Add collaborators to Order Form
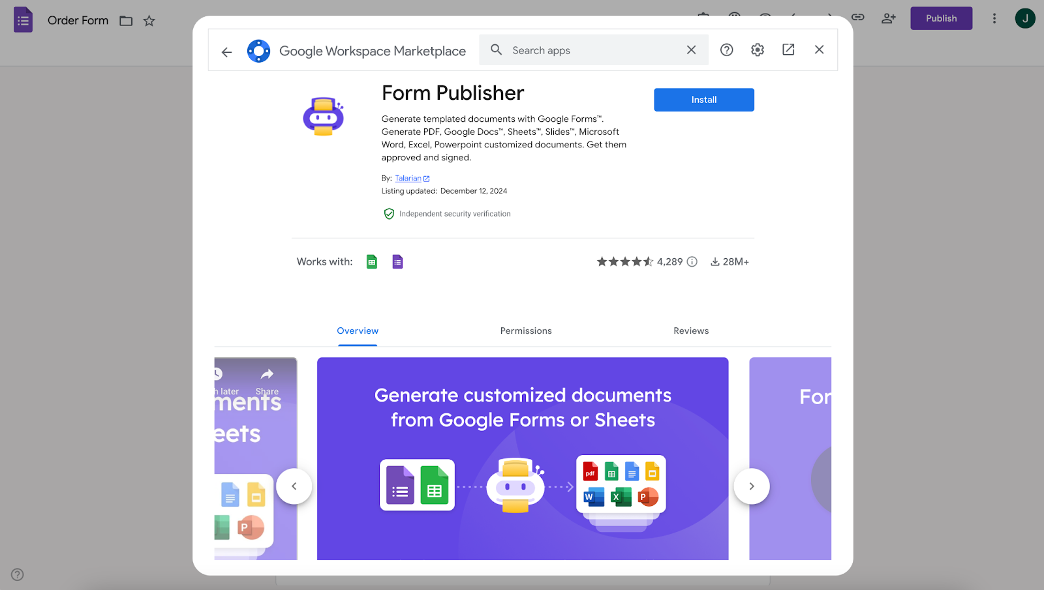This screenshot has width=1044, height=590. pyautogui.click(x=889, y=18)
